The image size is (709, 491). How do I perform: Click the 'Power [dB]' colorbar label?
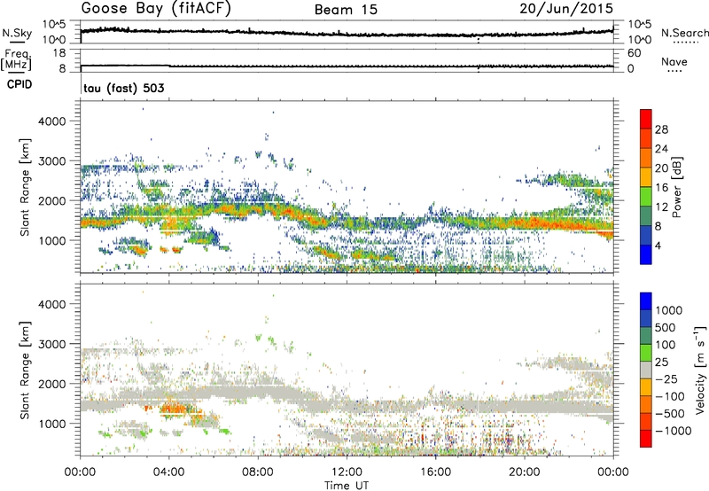click(677, 187)
